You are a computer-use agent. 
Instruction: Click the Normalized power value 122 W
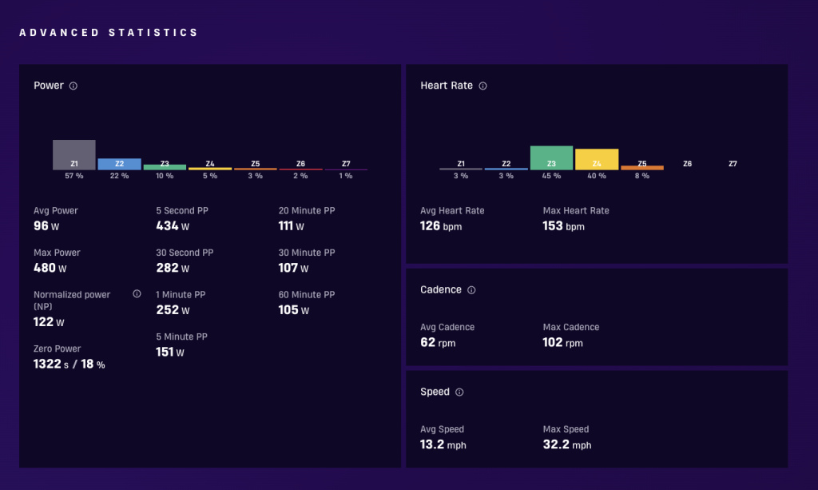coord(49,322)
